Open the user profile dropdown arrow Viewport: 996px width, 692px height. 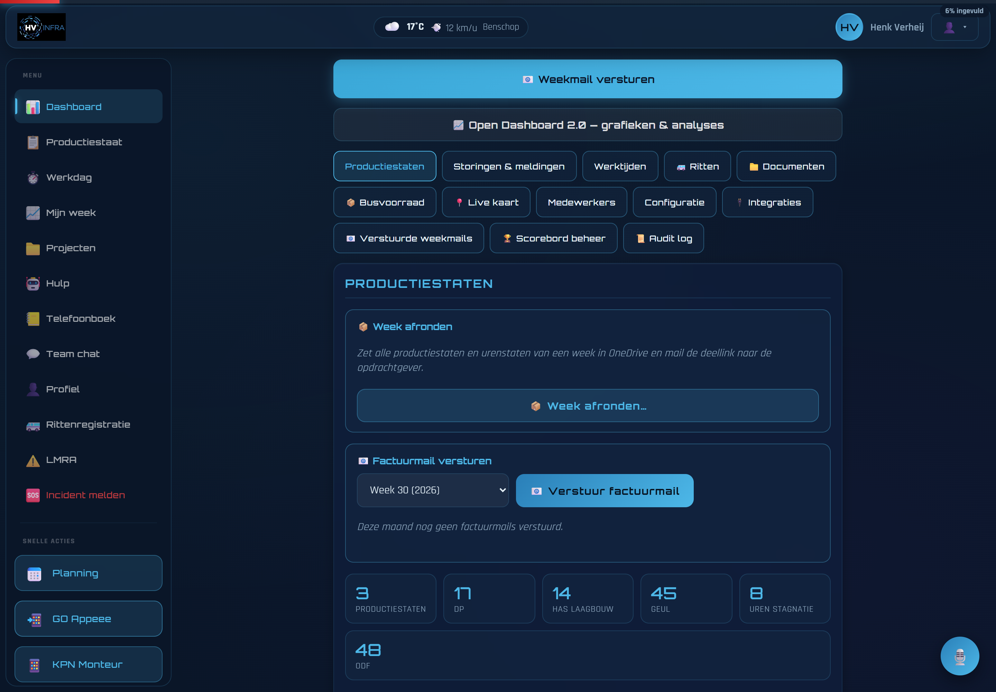point(965,27)
